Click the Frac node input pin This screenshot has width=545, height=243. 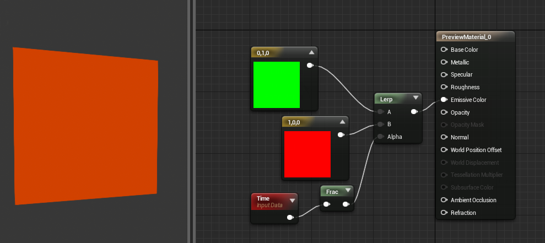click(x=326, y=204)
